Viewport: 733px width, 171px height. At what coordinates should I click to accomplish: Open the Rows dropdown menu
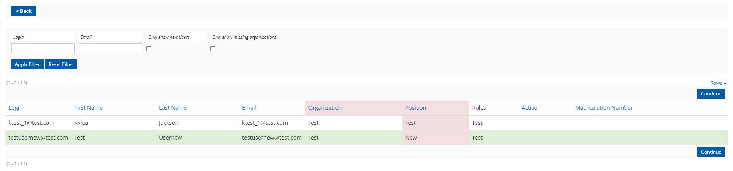click(718, 83)
